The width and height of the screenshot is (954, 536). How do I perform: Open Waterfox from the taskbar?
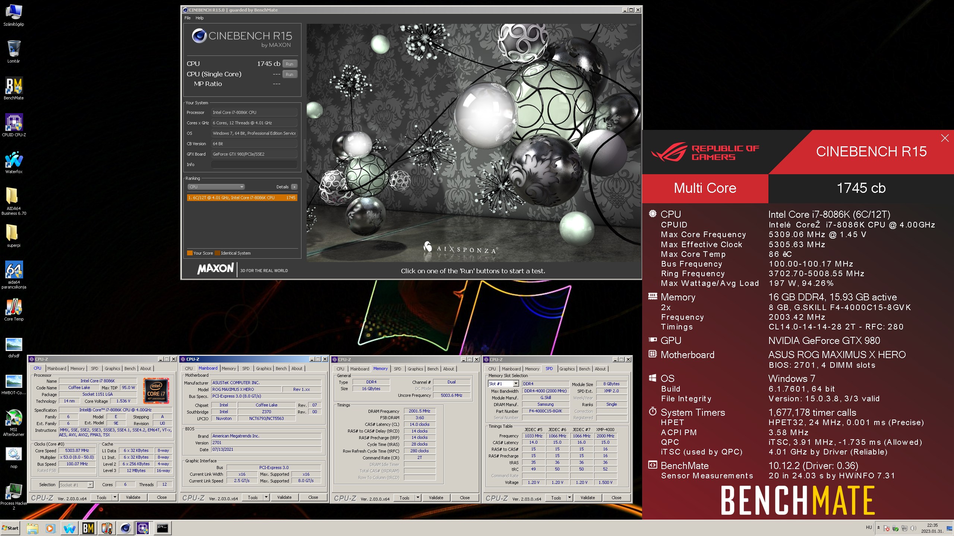click(69, 528)
